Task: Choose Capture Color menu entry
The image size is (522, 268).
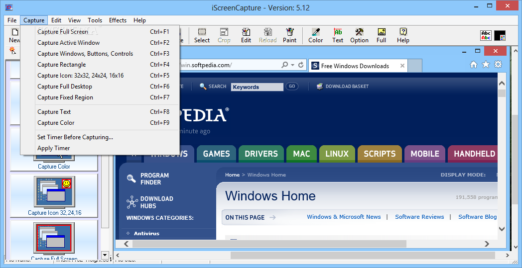Action: pyautogui.click(x=100, y=123)
